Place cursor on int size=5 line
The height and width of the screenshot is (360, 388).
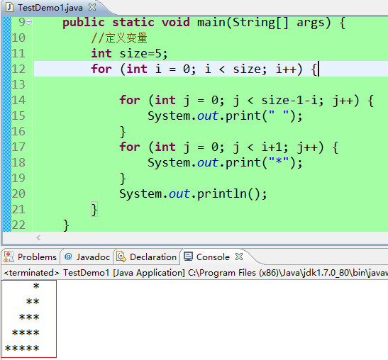pyautogui.click(x=129, y=54)
